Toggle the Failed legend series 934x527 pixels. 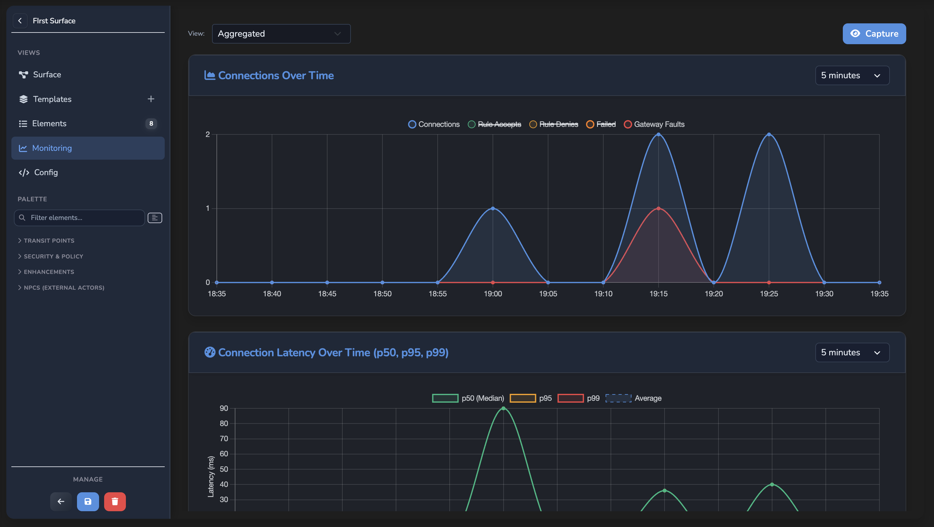pyautogui.click(x=601, y=124)
